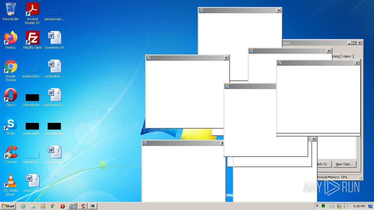Open the volume speaker tray icon
This screenshot has width=374, height=210.
click(x=332, y=206)
